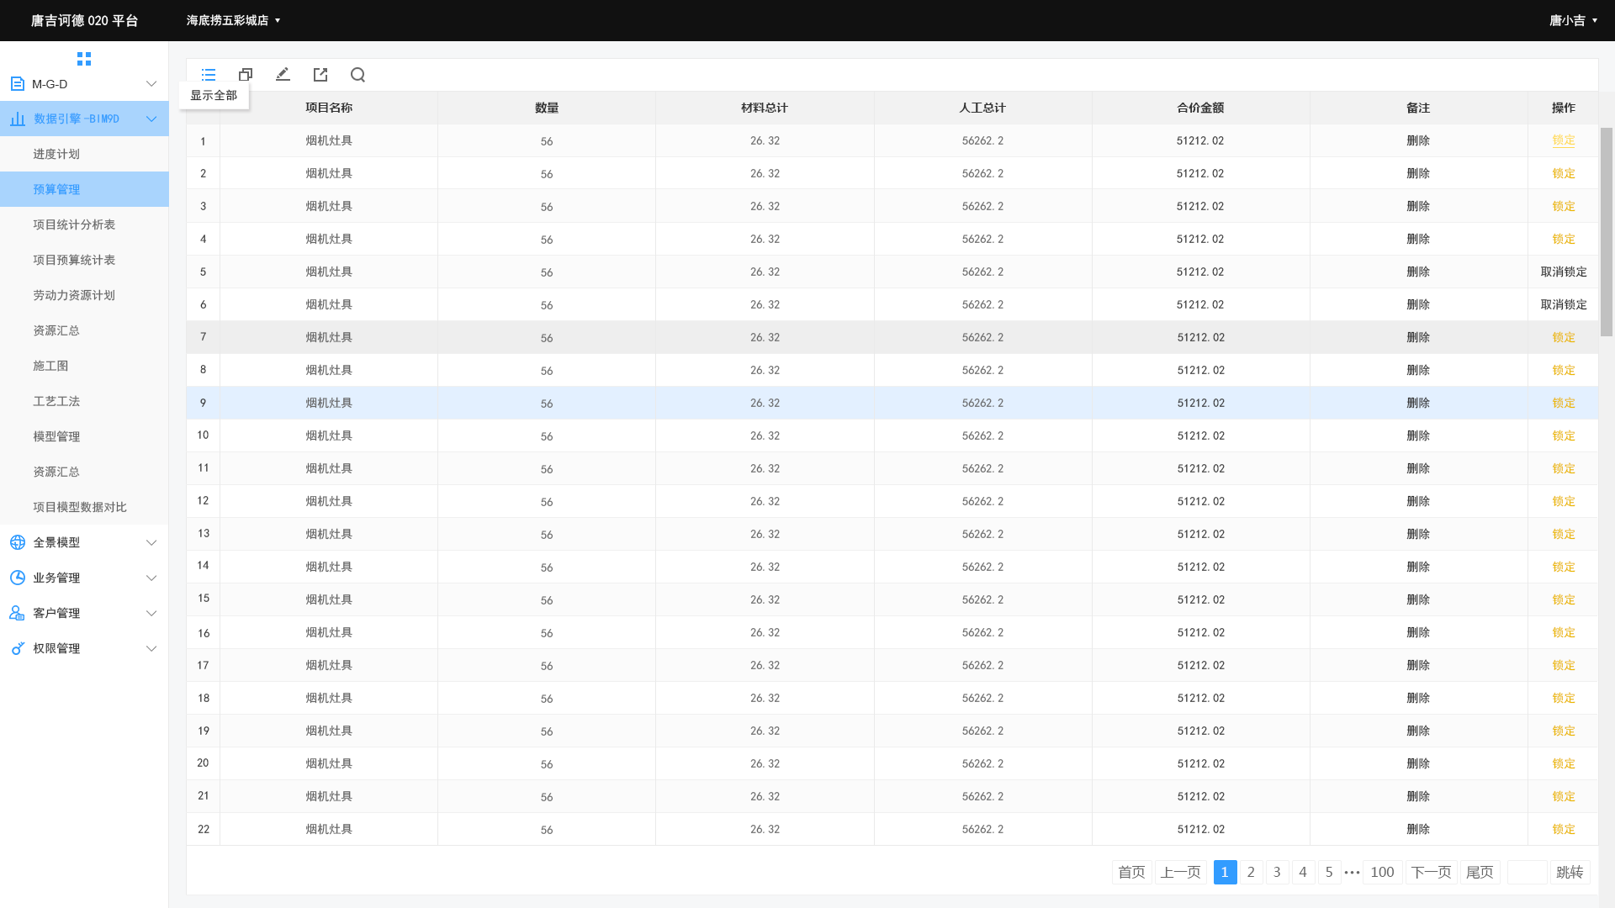
Task: Click 取消锁定 in row 5
Action: [x=1563, y=272]
